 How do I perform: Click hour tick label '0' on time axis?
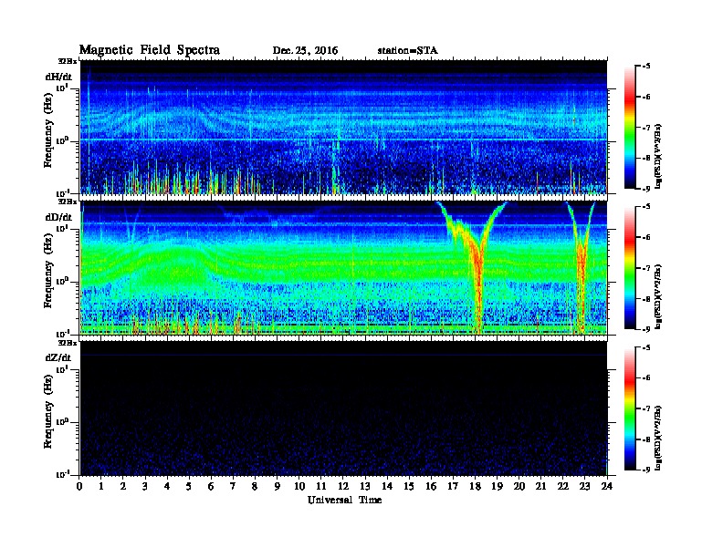click(79, 487)
